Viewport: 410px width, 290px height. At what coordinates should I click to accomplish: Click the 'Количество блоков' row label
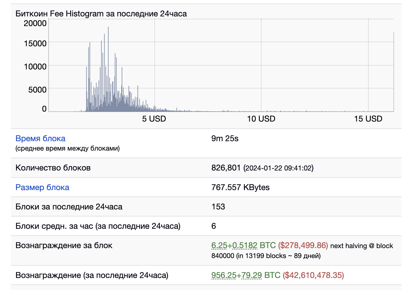[x=53, y=168]
